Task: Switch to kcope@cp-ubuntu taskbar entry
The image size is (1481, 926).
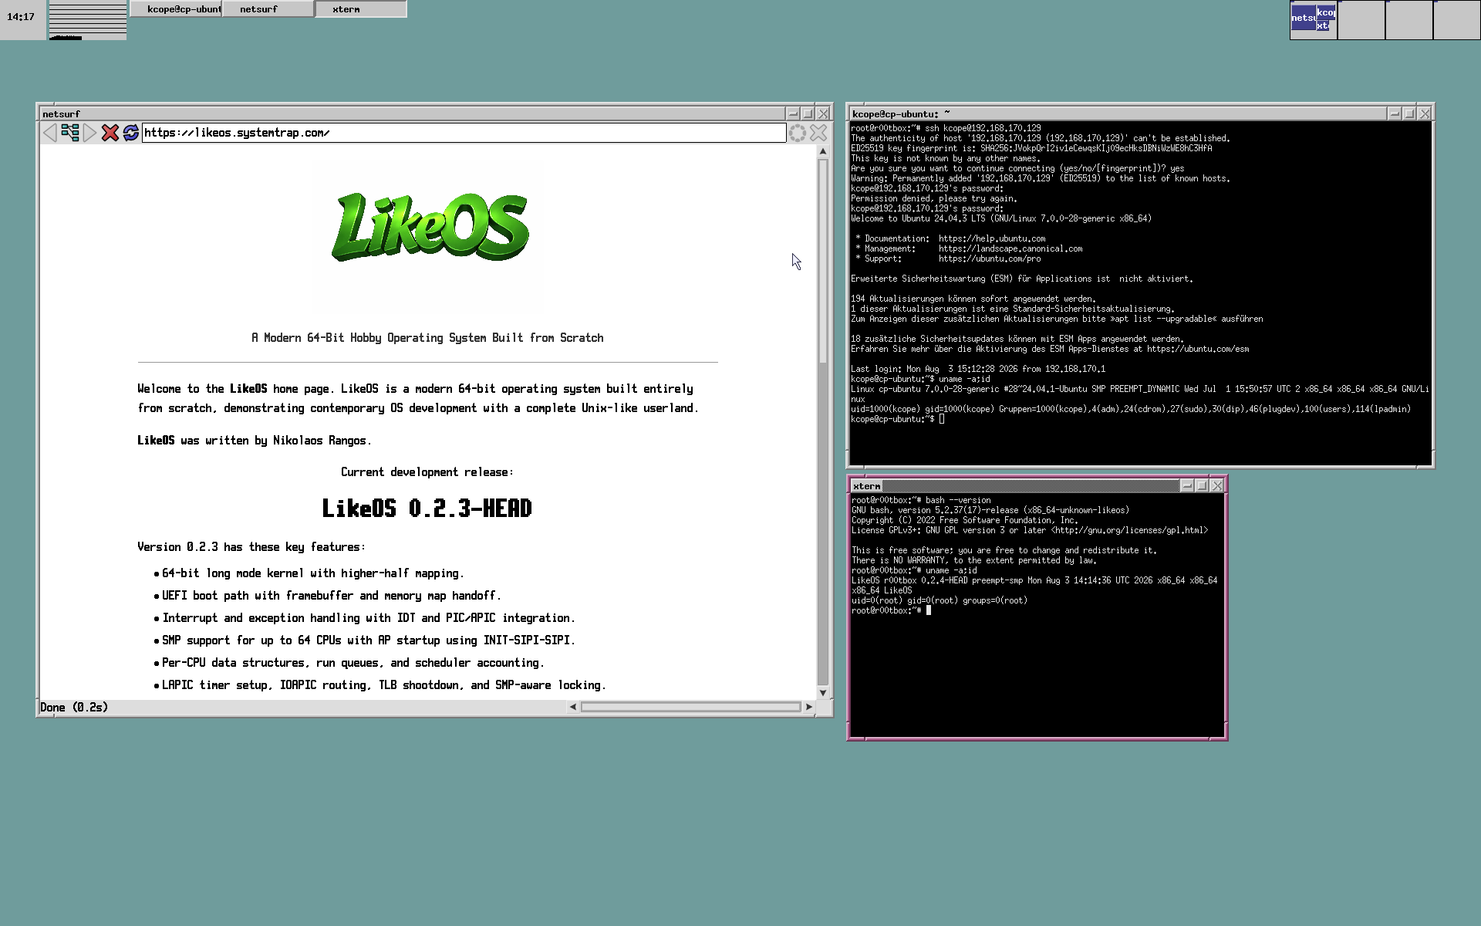Action: (176, 9)
